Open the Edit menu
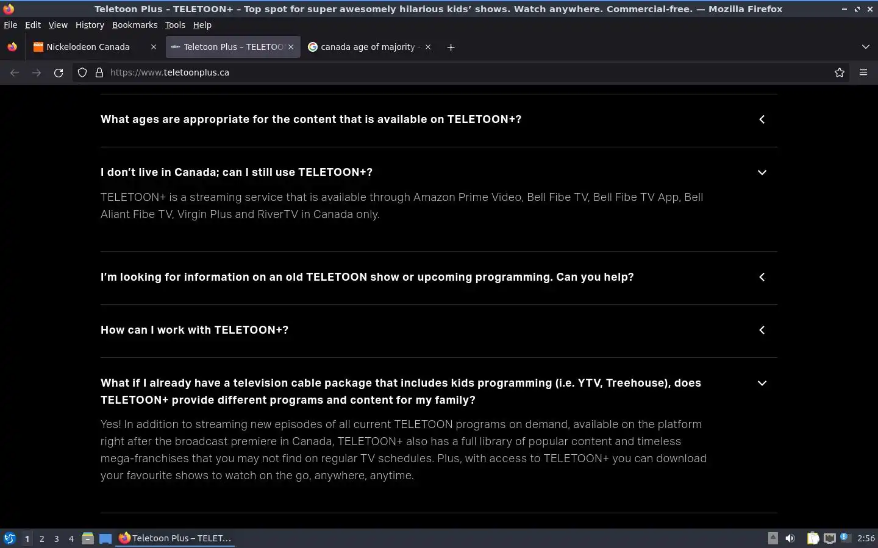 [33, 25]
